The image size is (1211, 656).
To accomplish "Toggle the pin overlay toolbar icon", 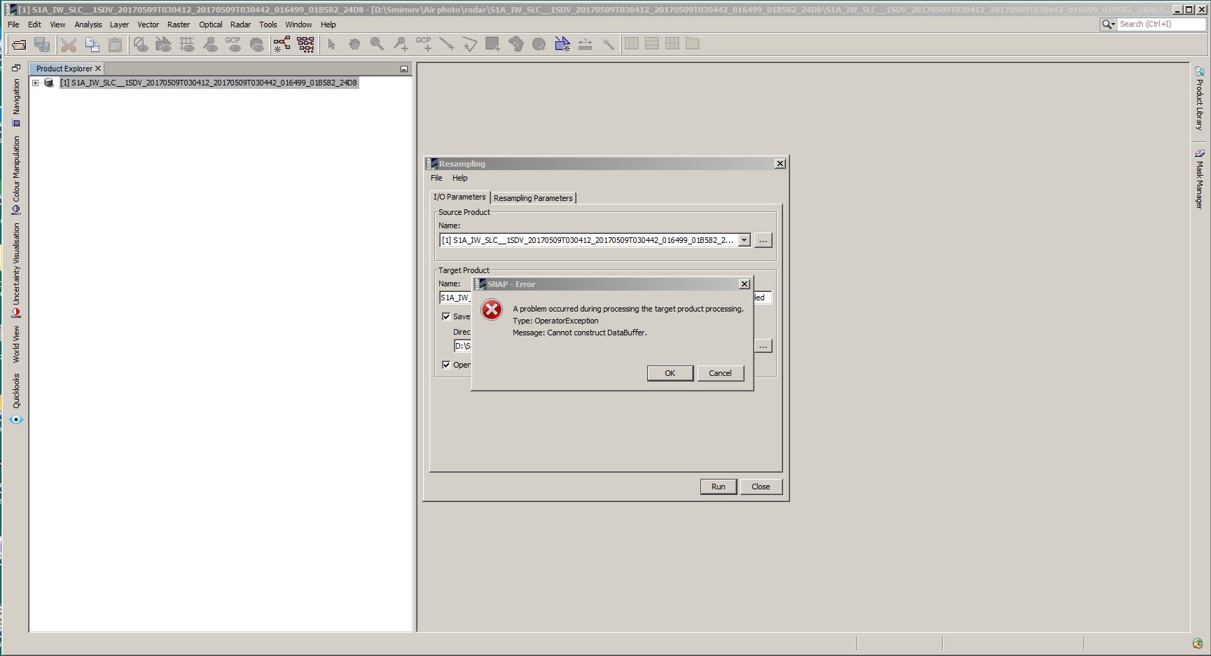I will [210, 44].
